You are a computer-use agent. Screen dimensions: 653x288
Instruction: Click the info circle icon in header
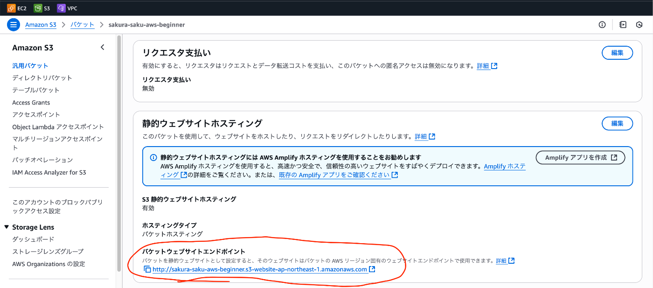tap(602, 25)
